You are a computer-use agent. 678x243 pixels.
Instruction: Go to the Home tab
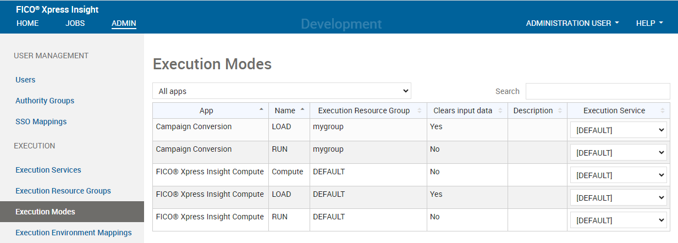coord(27,23)
